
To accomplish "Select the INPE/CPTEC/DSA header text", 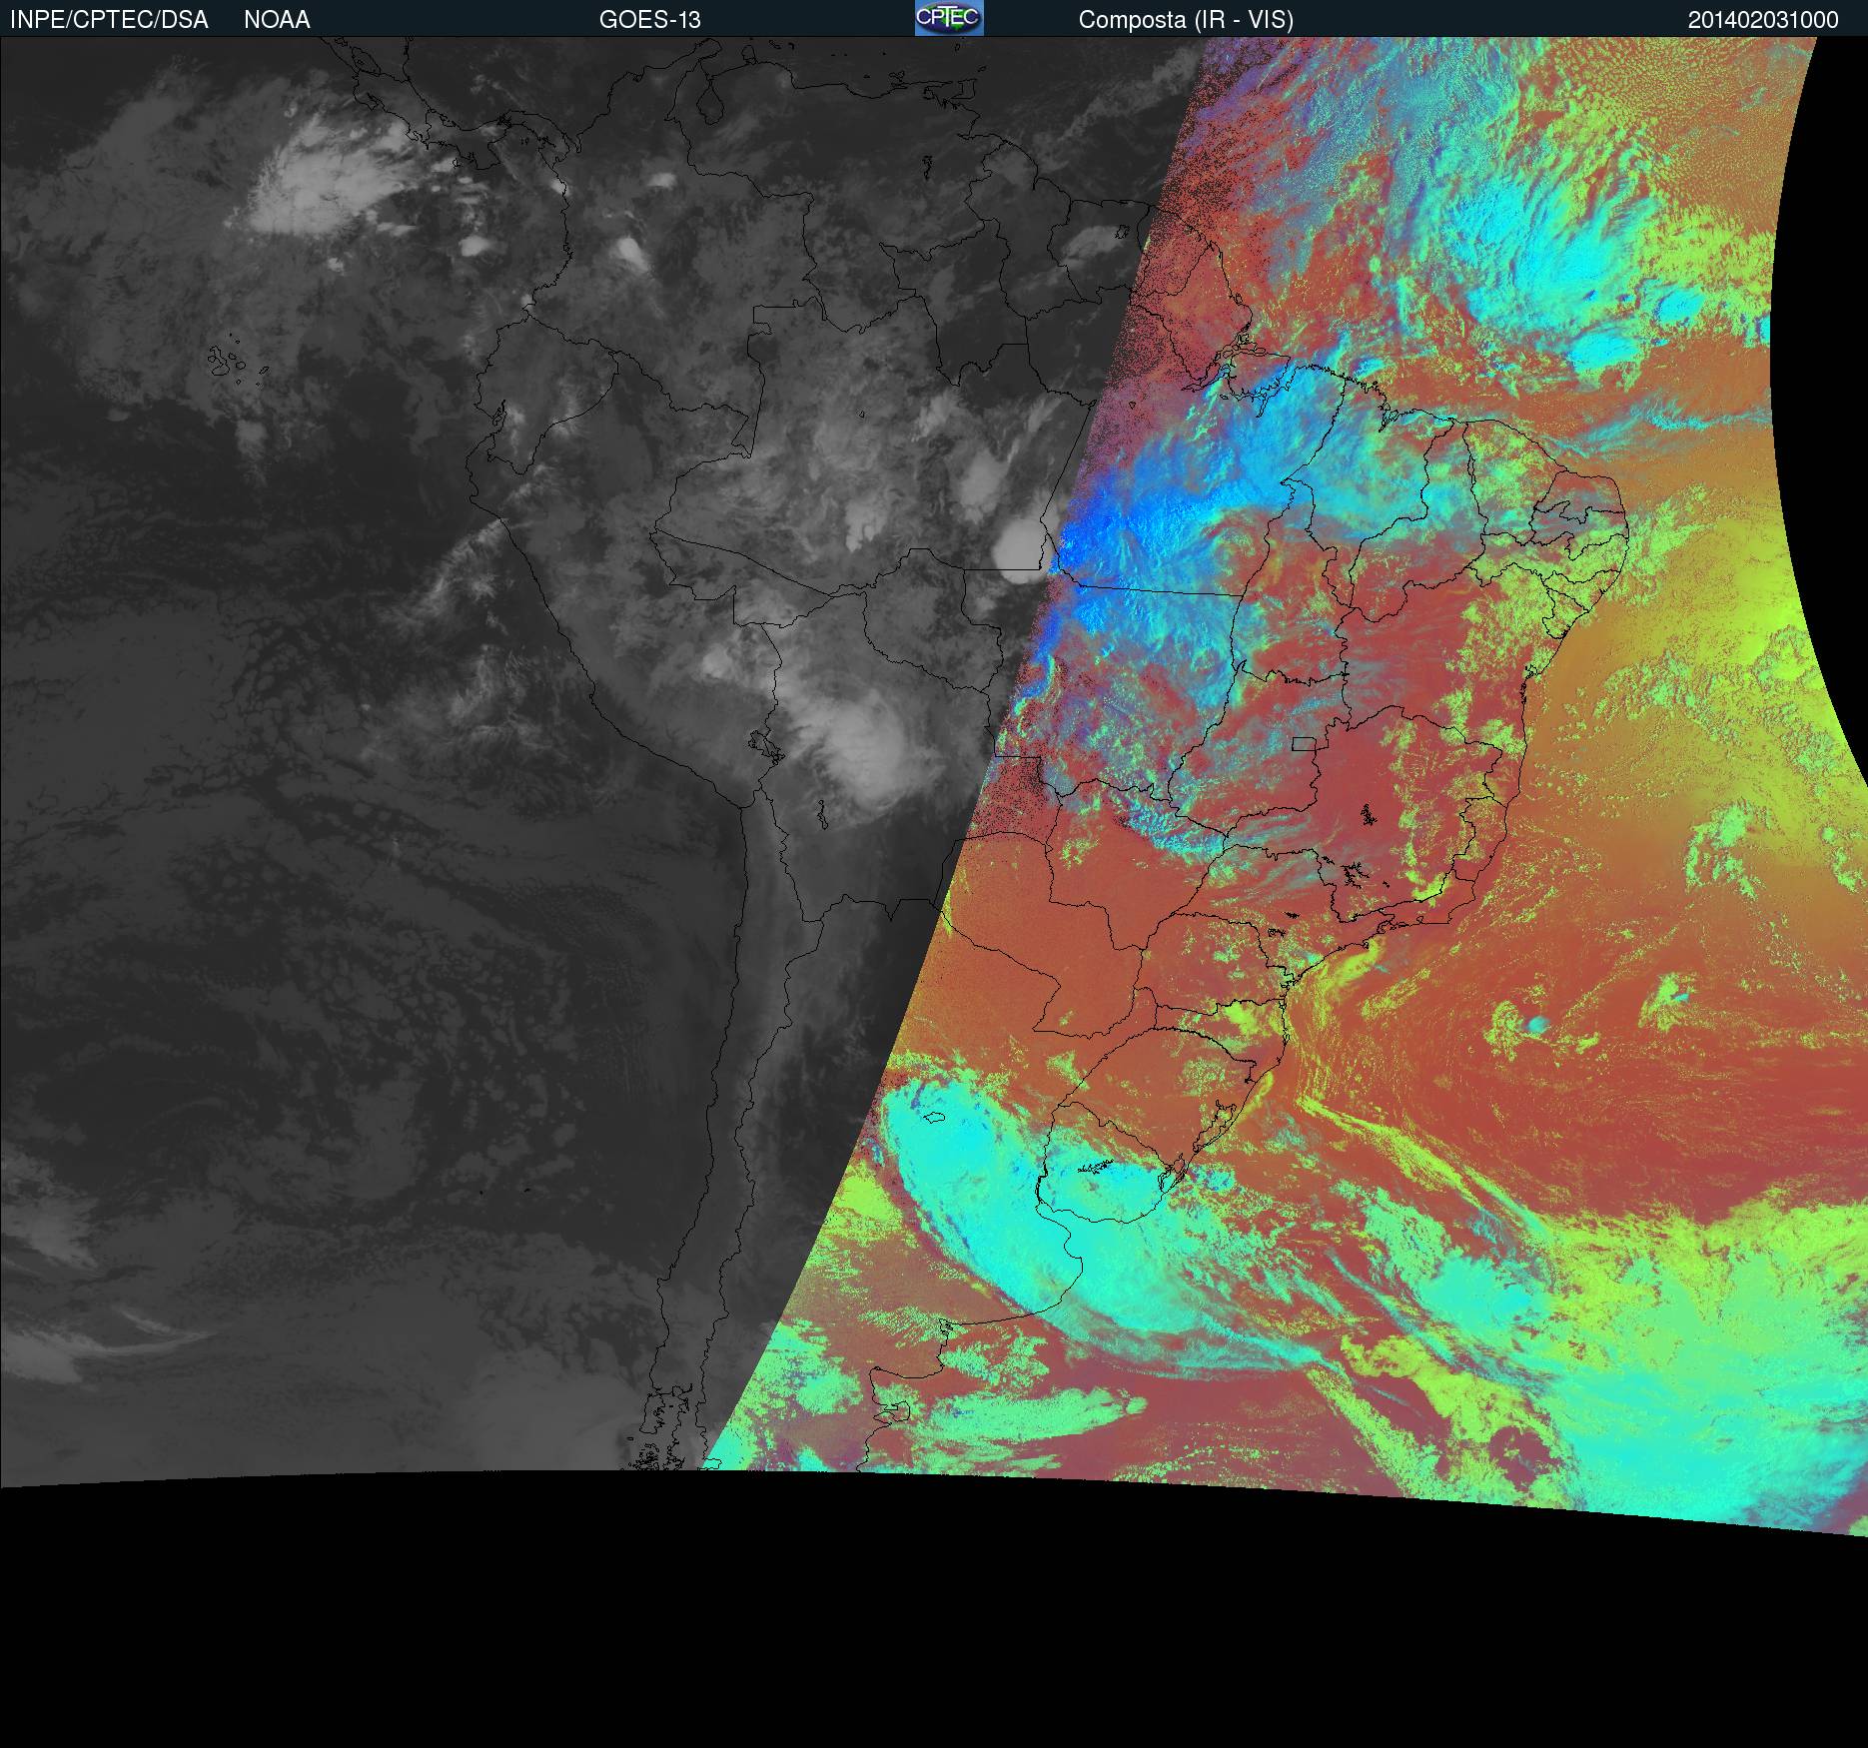I will point(109,20).
